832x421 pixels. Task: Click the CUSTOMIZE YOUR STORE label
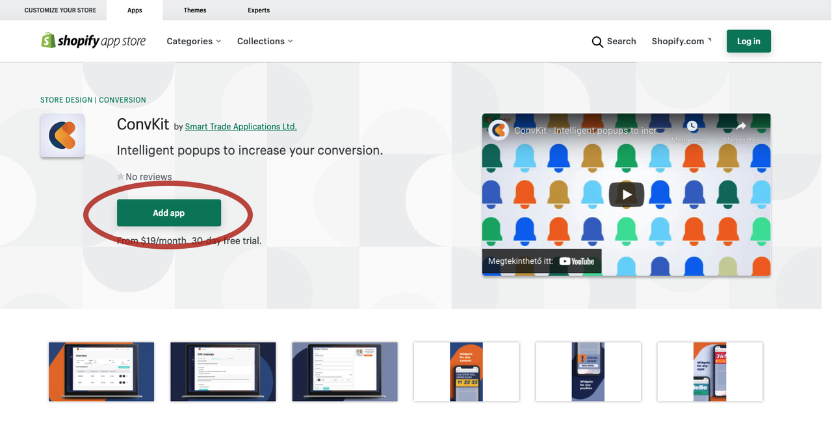pyautogui.click(x=60, y=10)
